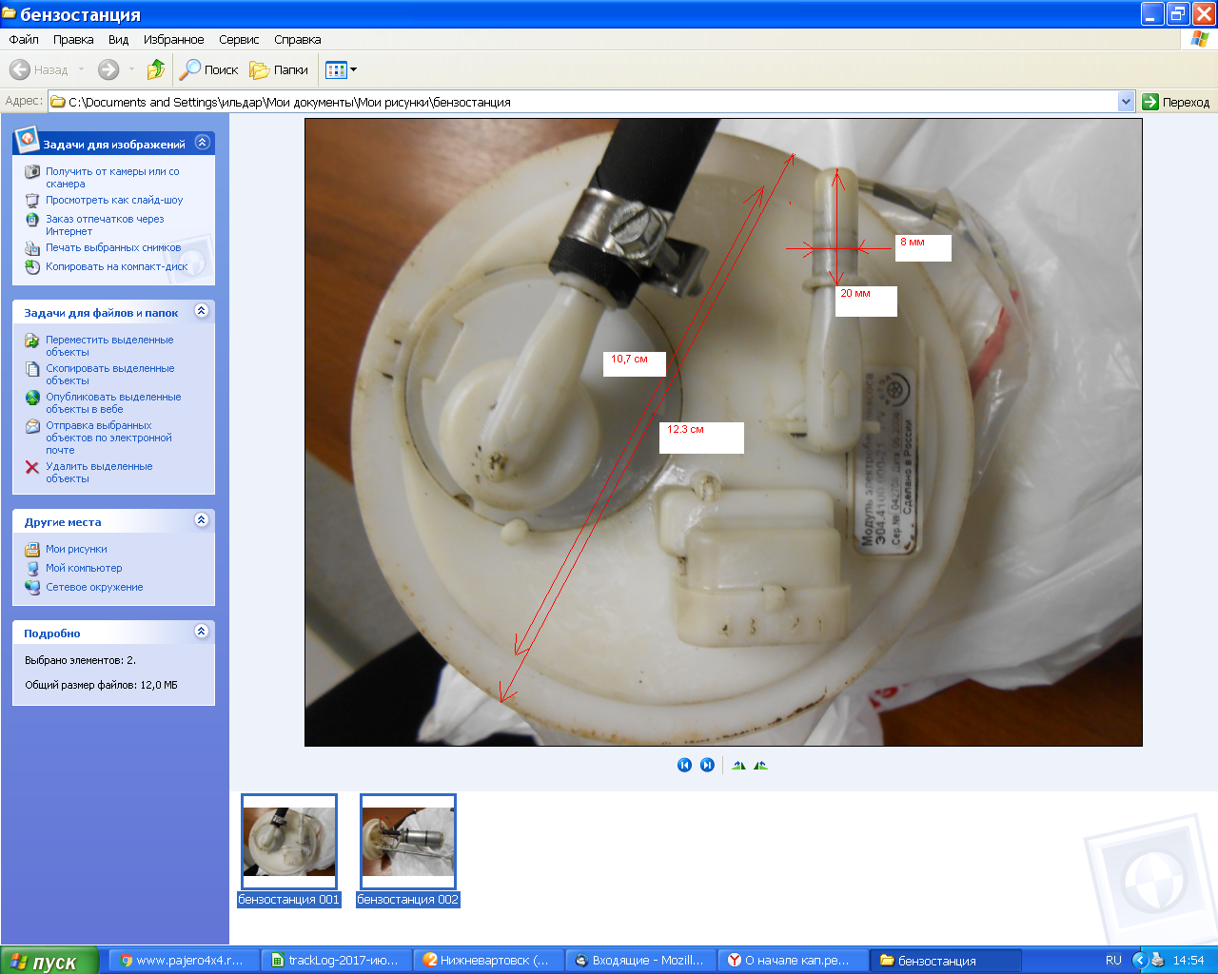The width and height of the screenshot is (1218, 974).
Task: Expand the address bar dropdown
Action: coord(1126,102)
